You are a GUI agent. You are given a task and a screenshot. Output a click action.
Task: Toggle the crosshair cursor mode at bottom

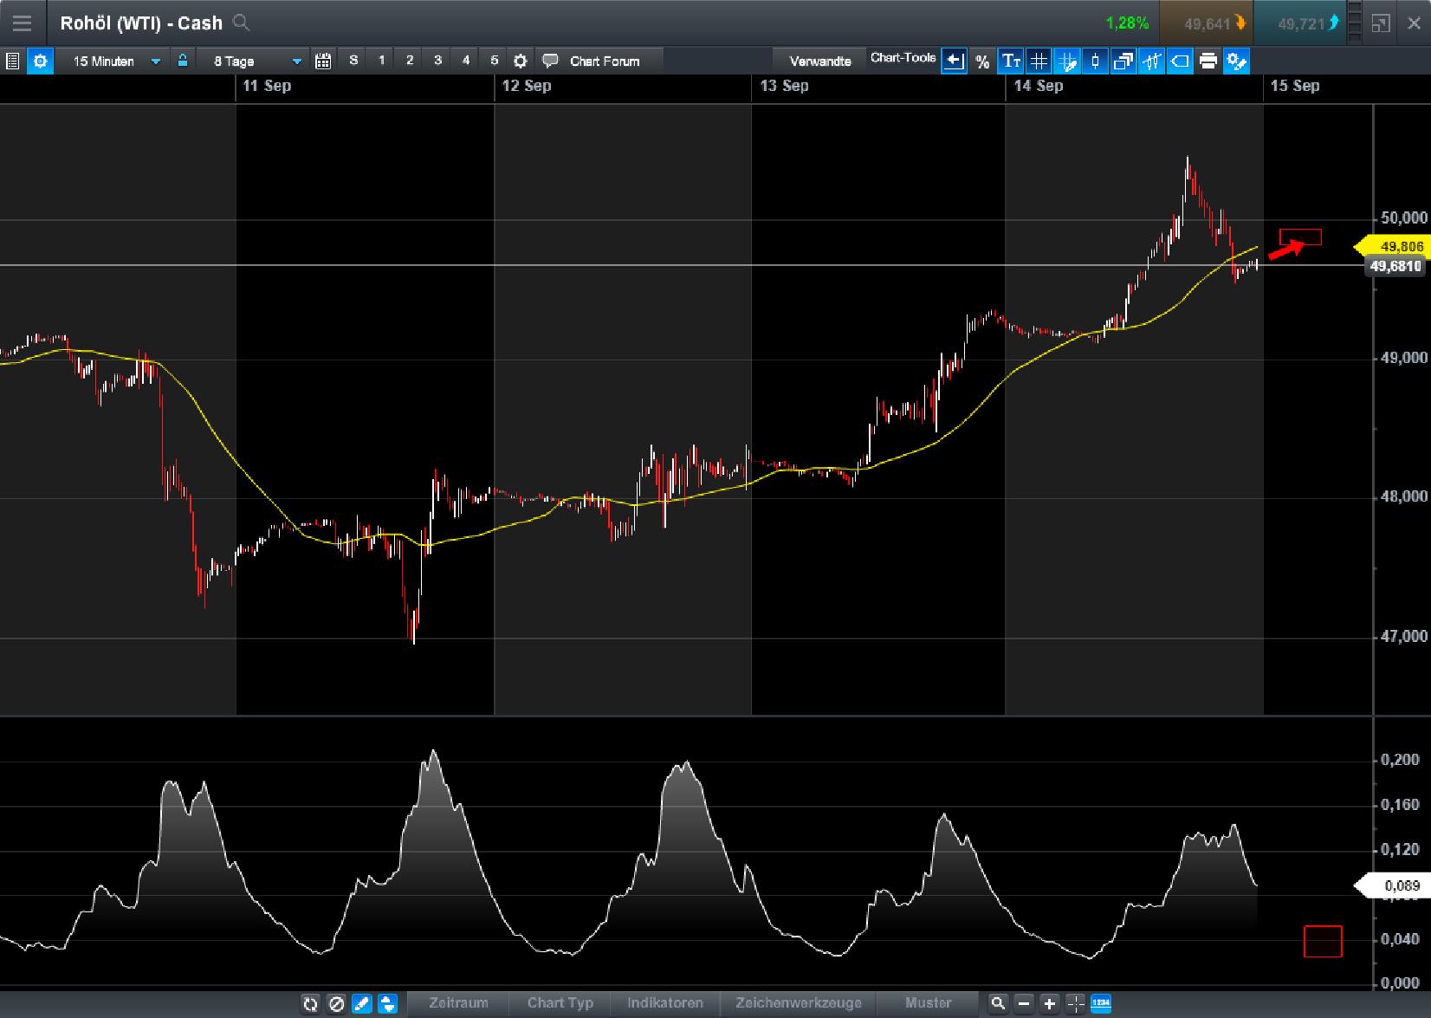[1074, 1003]
